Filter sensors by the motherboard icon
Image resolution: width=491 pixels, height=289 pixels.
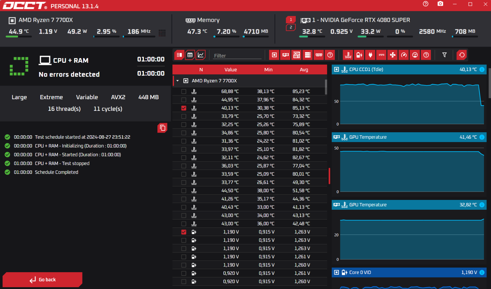[x=296, y=55]
